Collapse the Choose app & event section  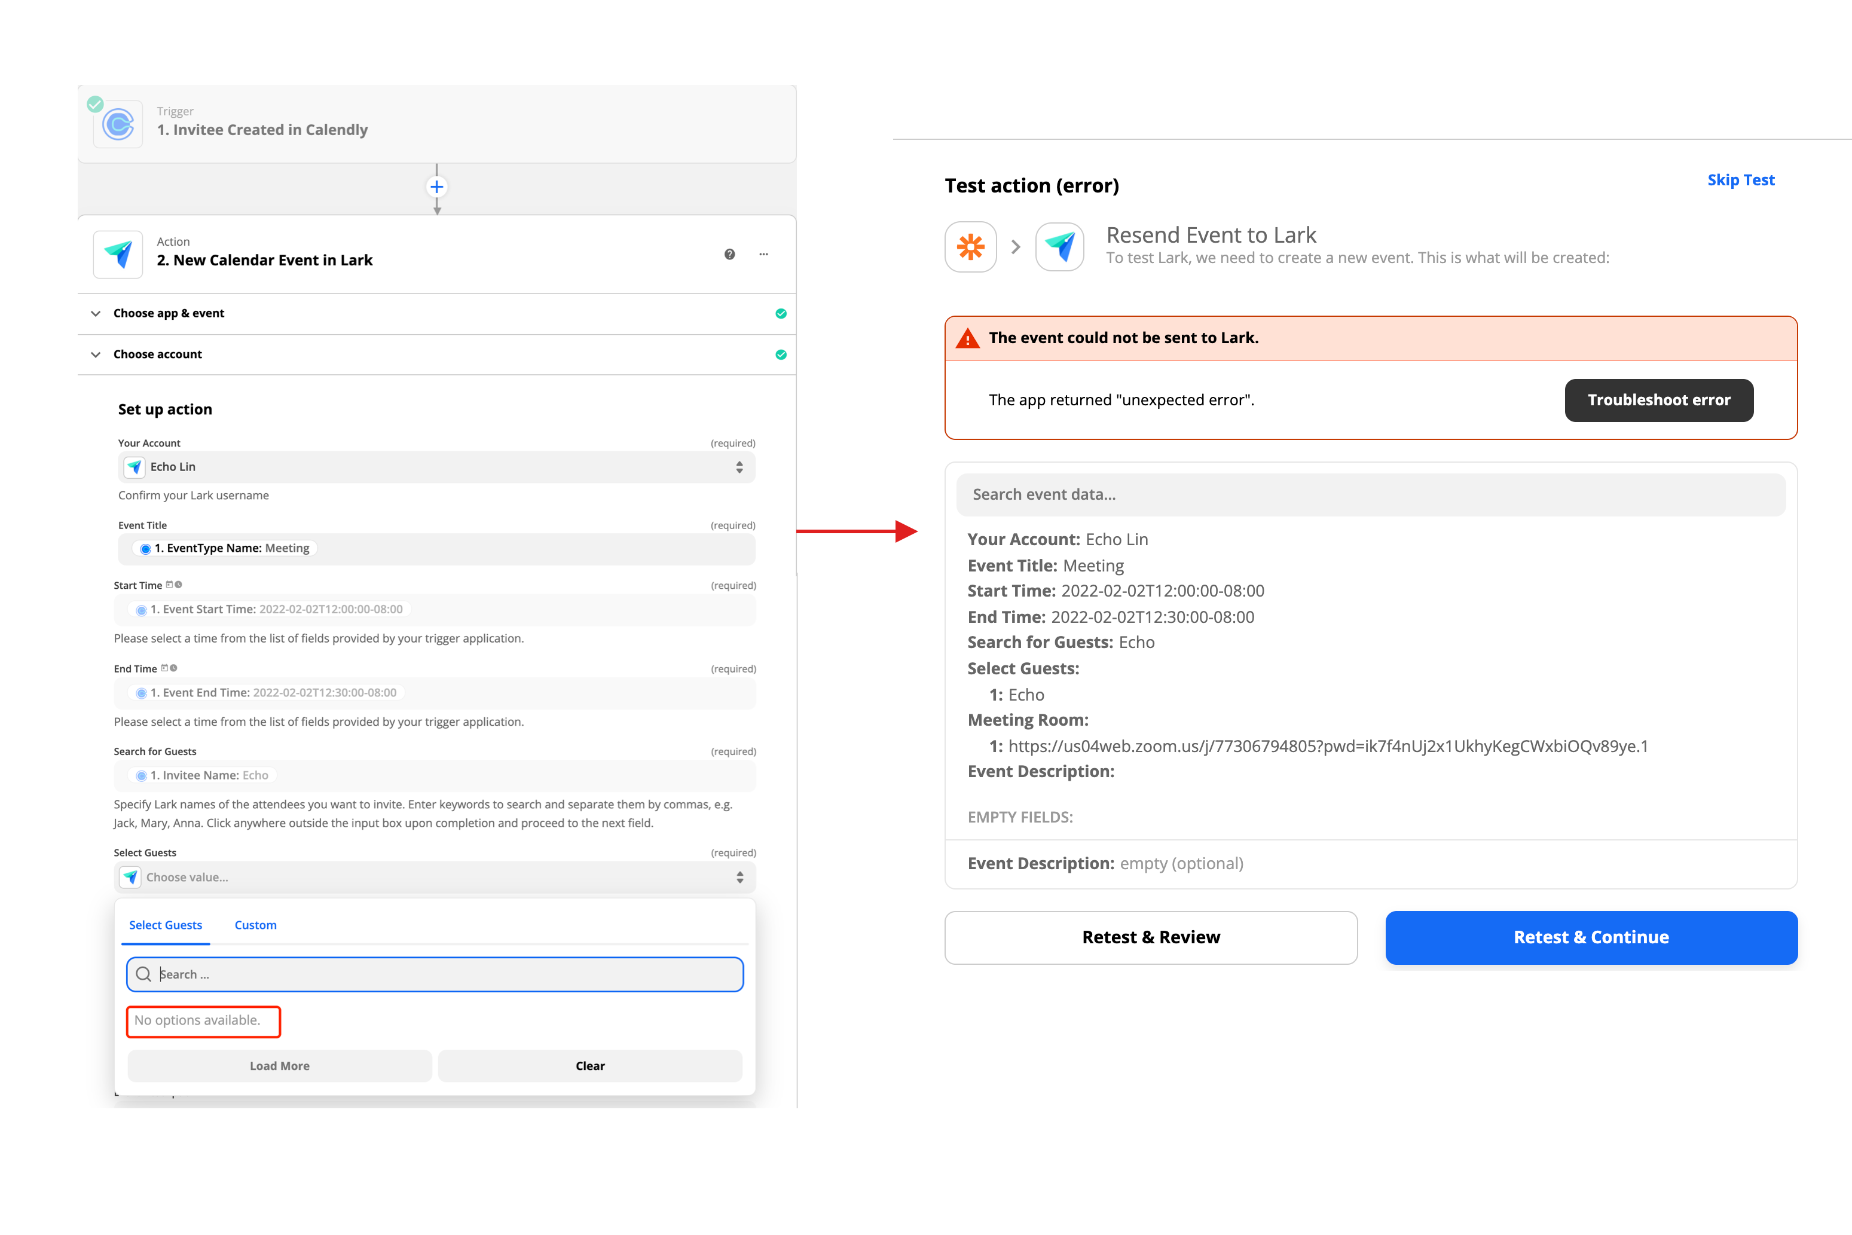click(x=95, y=313)
